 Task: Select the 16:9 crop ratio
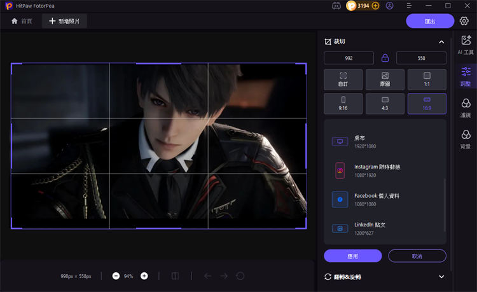(x=427, y=104)
